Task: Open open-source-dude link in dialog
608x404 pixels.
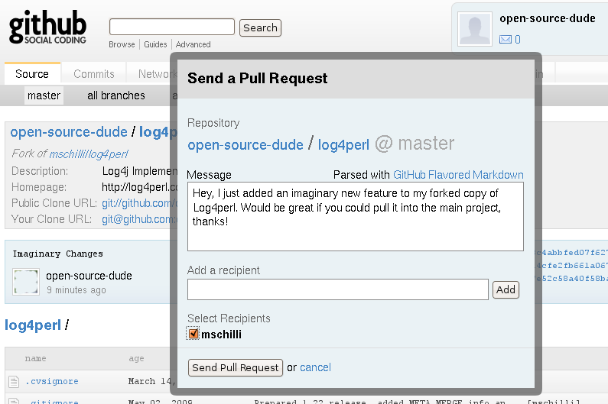Action: click(245, 144)
